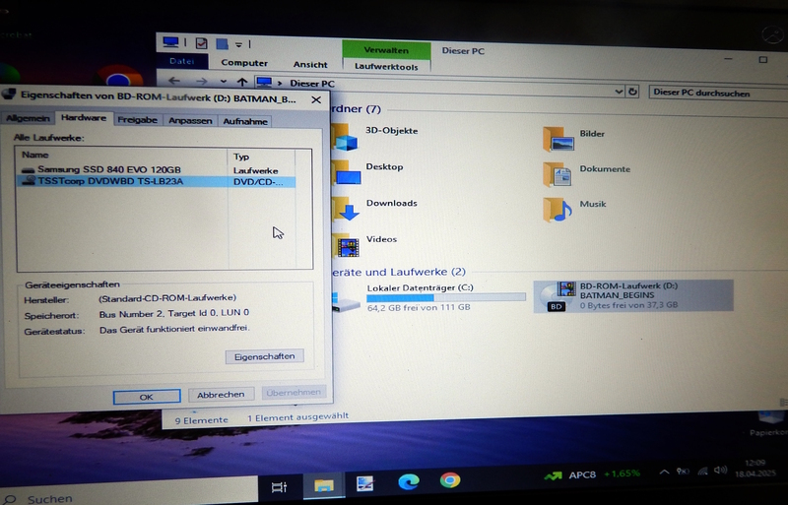
Task: Expand recent locations dropdown in Explorer
Action: click(x=224, y=82)
